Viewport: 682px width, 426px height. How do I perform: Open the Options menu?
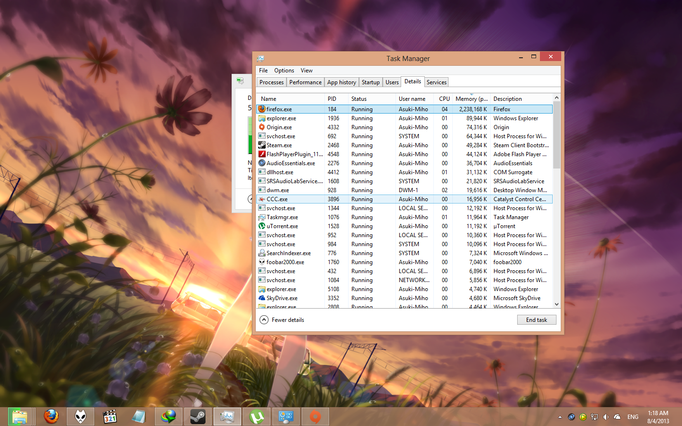tap(284, 71)
